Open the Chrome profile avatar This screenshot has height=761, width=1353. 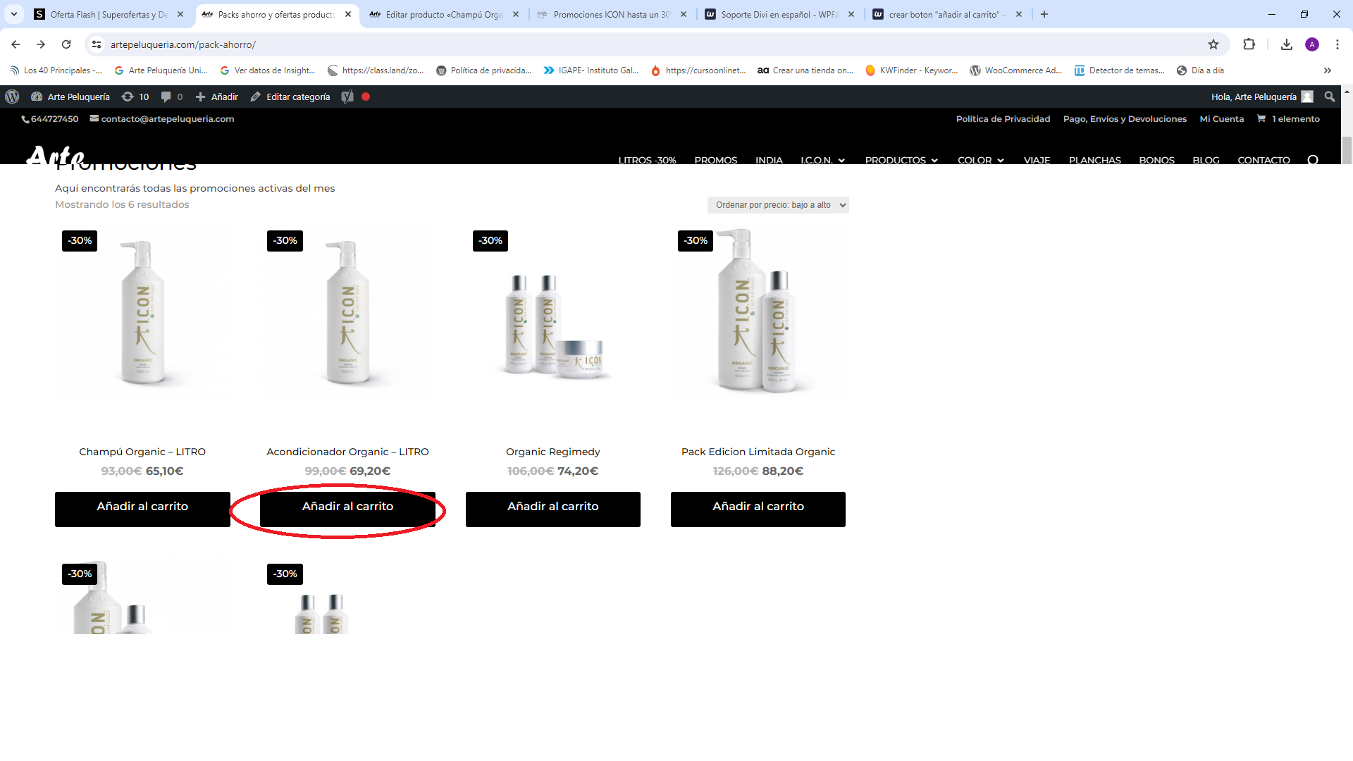[x=1312, y=44]
